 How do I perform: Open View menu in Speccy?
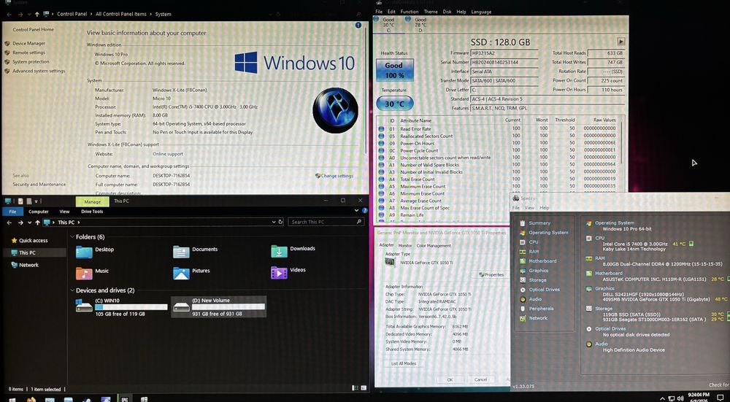click(529, 207)
